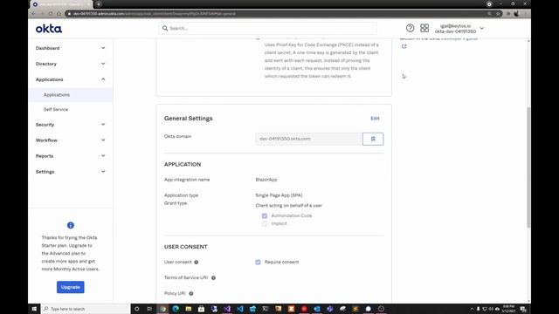
Task: Expand the Directory menu chevron
Action: (x=103, y=64)
